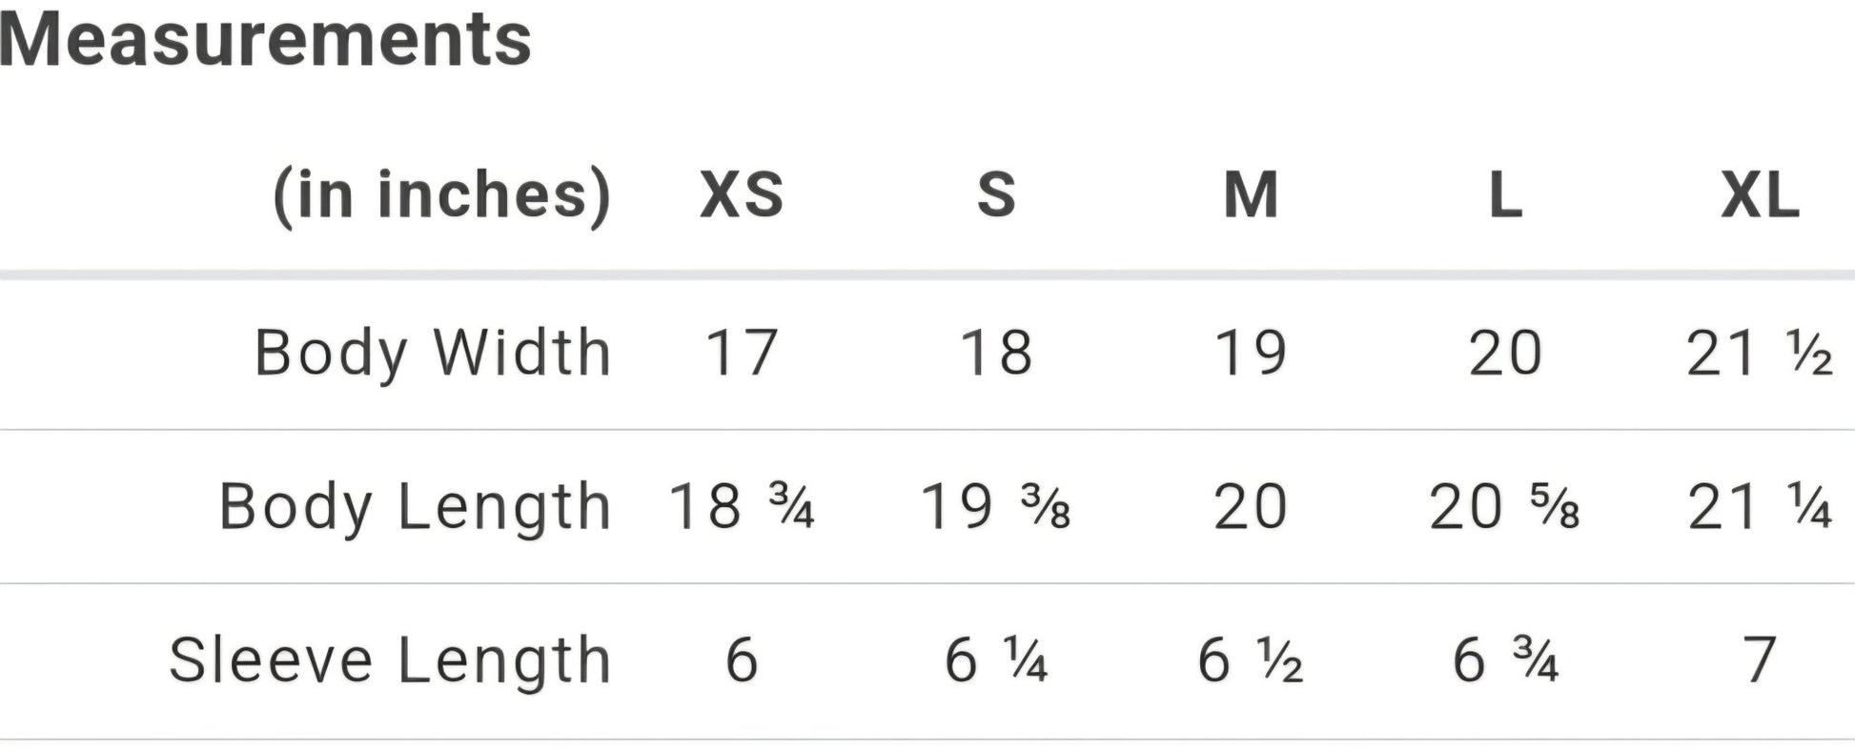Click the Body Length row label
This screenshot has height=750, width=1855.
point(415,506)
